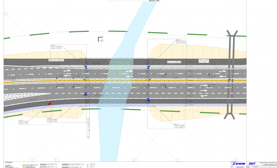Select the blue SM 08 survey marker

click(148, 67)
